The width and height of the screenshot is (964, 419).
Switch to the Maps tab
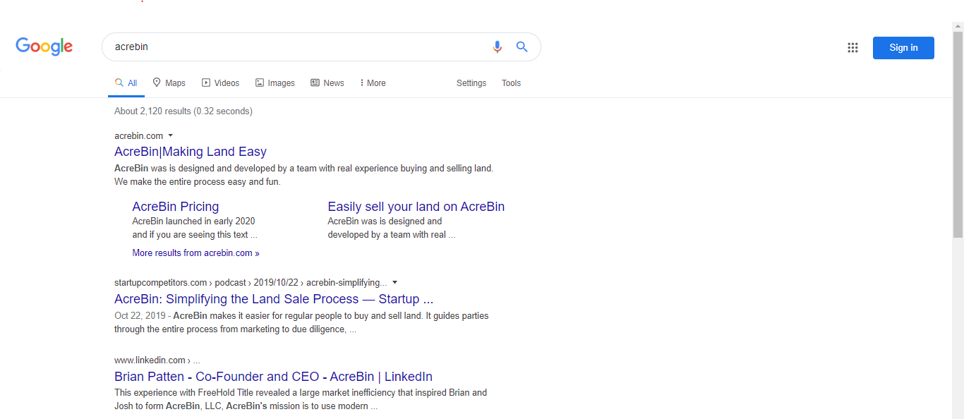click(x=169, y=83)
